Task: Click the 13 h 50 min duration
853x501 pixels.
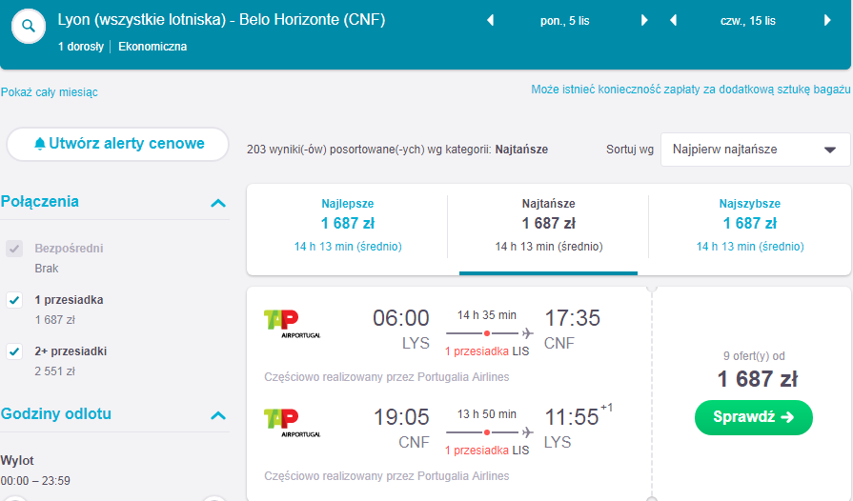Action: pyautogui.click(x=487, y=414)
